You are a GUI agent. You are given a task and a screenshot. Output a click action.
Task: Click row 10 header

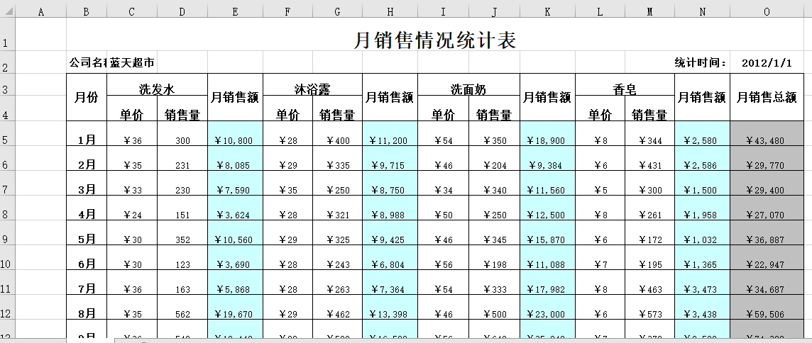tap(6, 264)
